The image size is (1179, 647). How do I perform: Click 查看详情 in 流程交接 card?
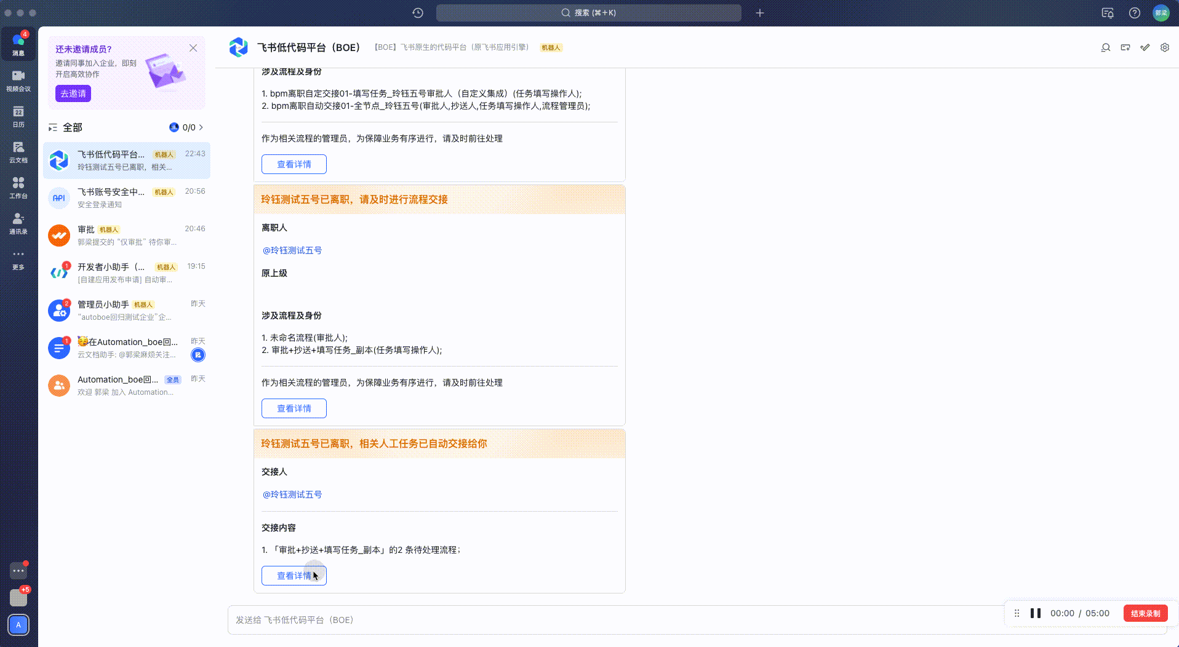[294, 408]
